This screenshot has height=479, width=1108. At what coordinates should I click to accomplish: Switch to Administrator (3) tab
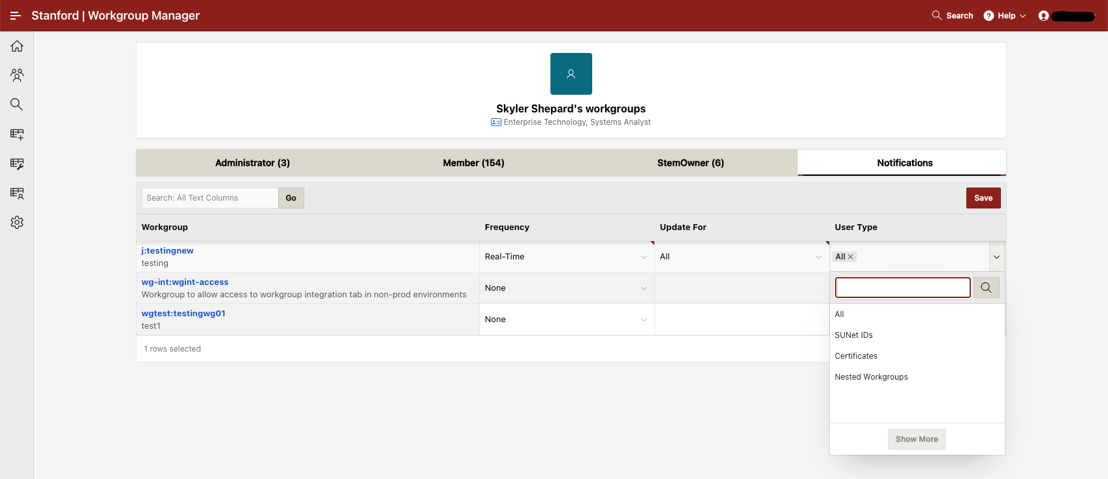pos(253,163)
